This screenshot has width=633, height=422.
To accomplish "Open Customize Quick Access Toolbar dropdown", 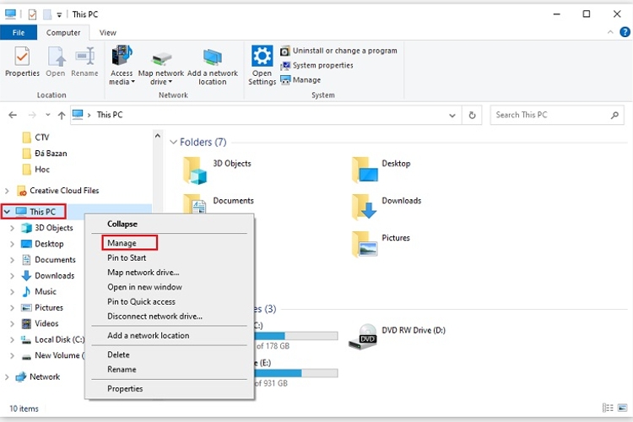I will click(x=59, y=15).
